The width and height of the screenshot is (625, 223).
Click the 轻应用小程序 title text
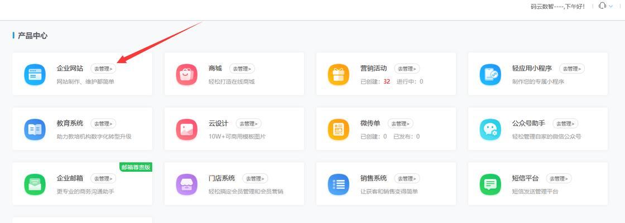532,69
